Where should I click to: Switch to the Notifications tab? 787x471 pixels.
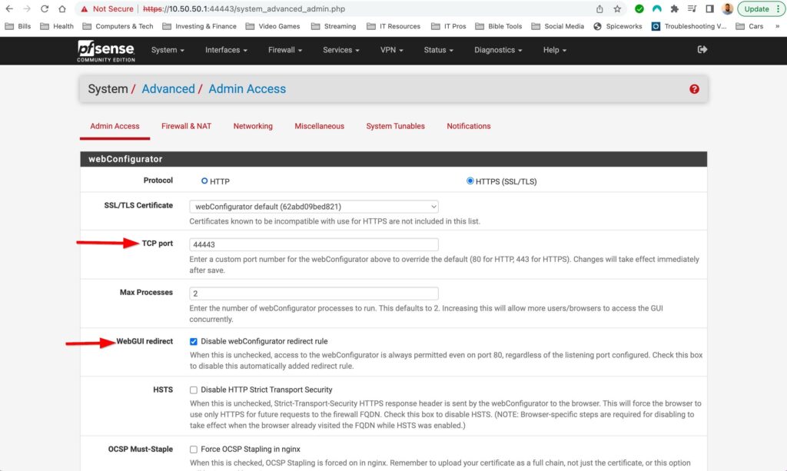tap(469, 127)
